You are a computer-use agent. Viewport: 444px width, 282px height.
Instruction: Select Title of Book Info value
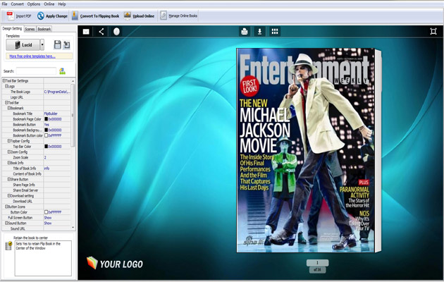point(47,168)
